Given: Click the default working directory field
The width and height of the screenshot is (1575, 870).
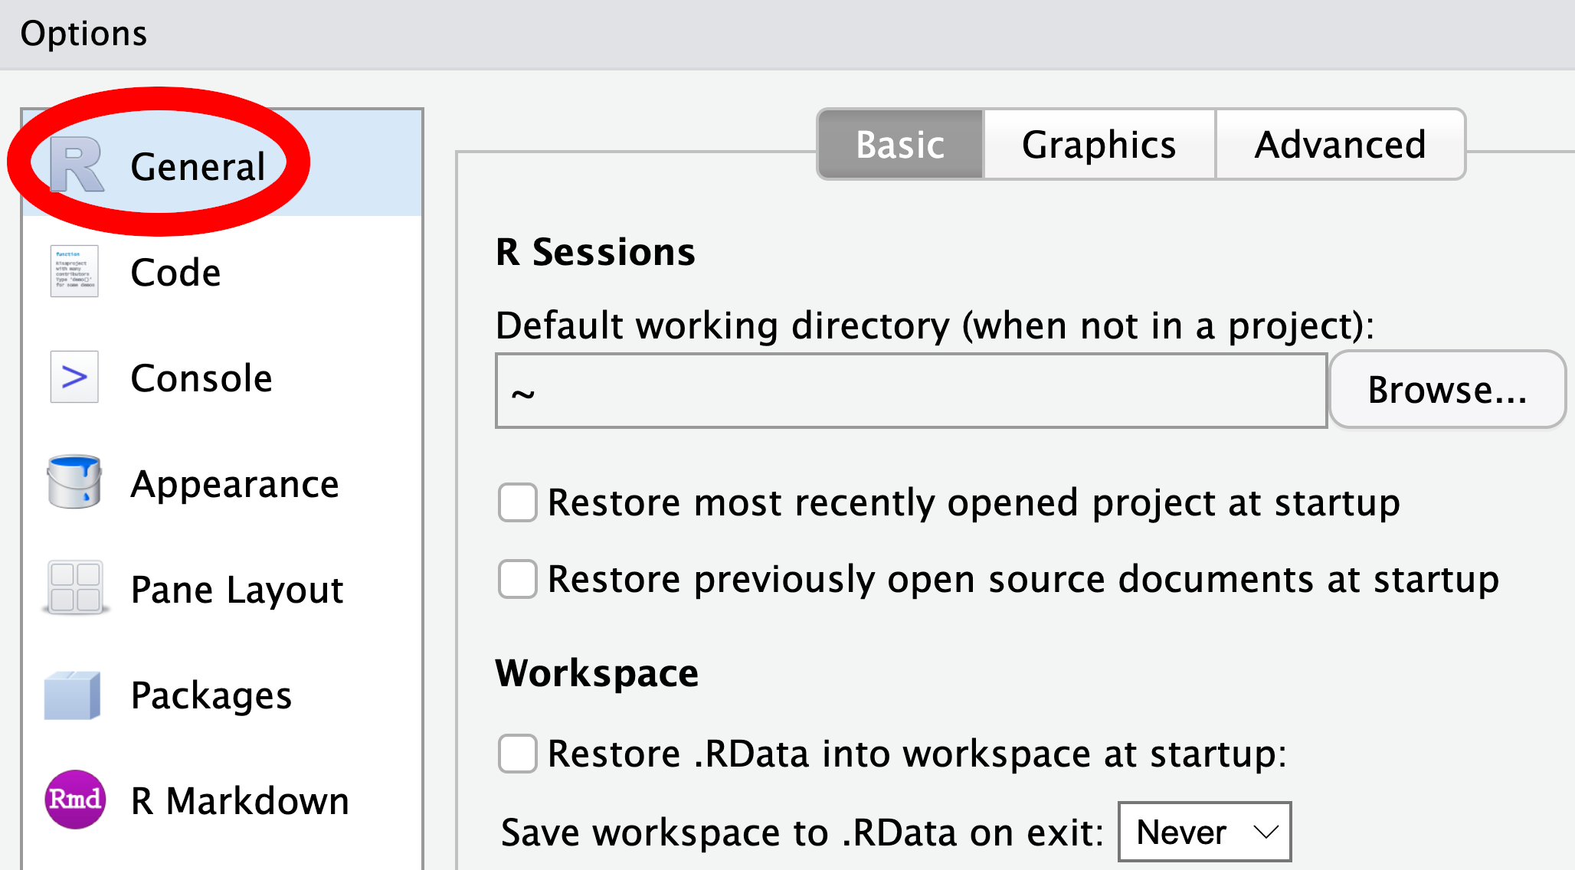Looking at the screenshot, I should tap(911, 391).
